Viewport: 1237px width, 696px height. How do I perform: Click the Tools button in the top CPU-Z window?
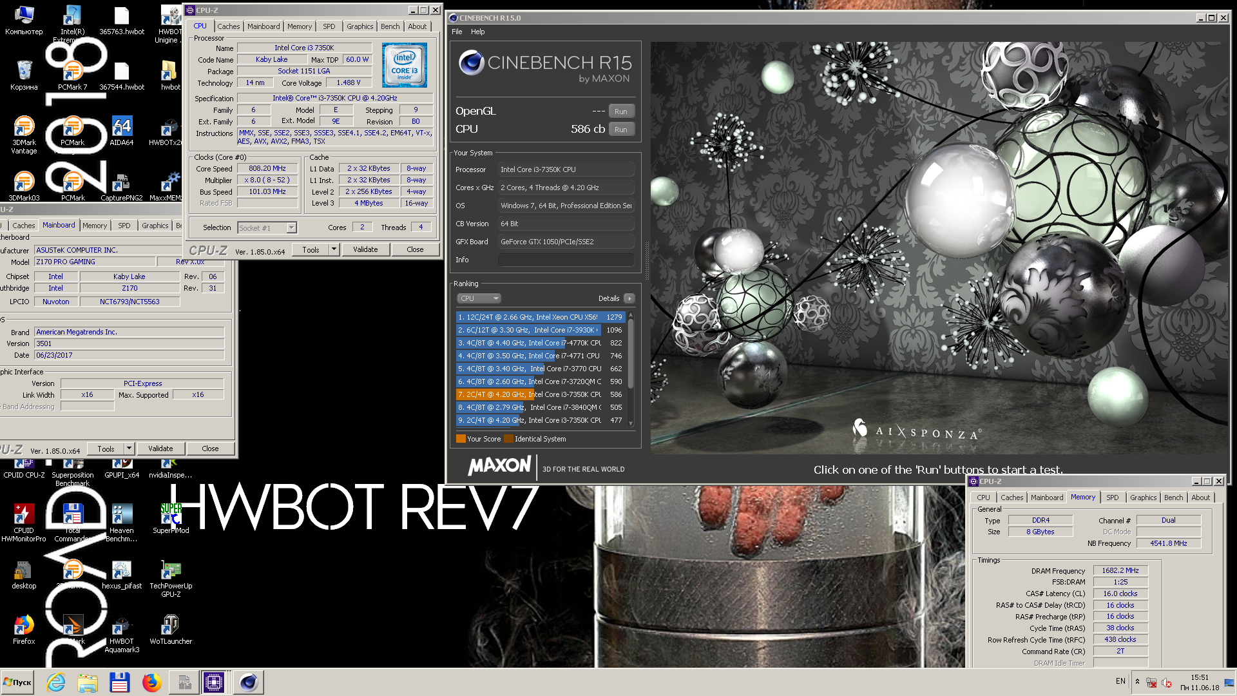click(x=311, y=249)
